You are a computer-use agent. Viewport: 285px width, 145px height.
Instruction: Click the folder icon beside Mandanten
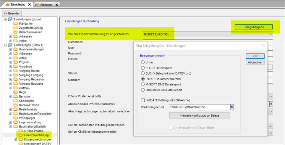(x=15, y=24)
